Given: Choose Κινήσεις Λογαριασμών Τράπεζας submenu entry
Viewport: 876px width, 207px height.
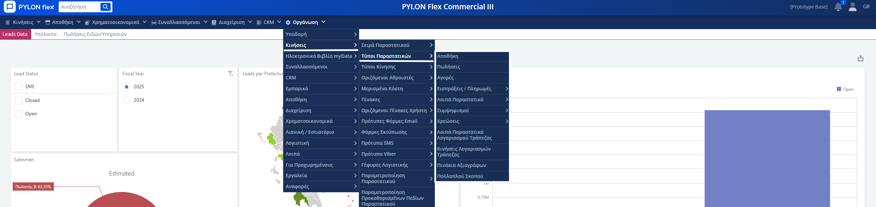Looking at the screenshot, I should click(x=472, y=152).
